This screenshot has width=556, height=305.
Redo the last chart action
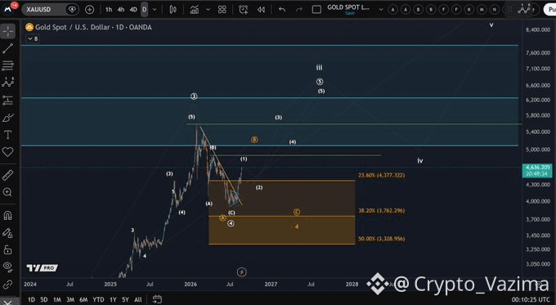[299, 10]
